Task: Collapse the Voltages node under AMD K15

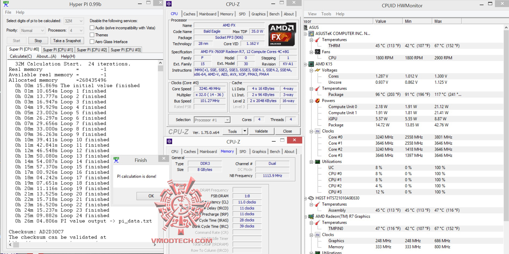Action: coord(311,70)
